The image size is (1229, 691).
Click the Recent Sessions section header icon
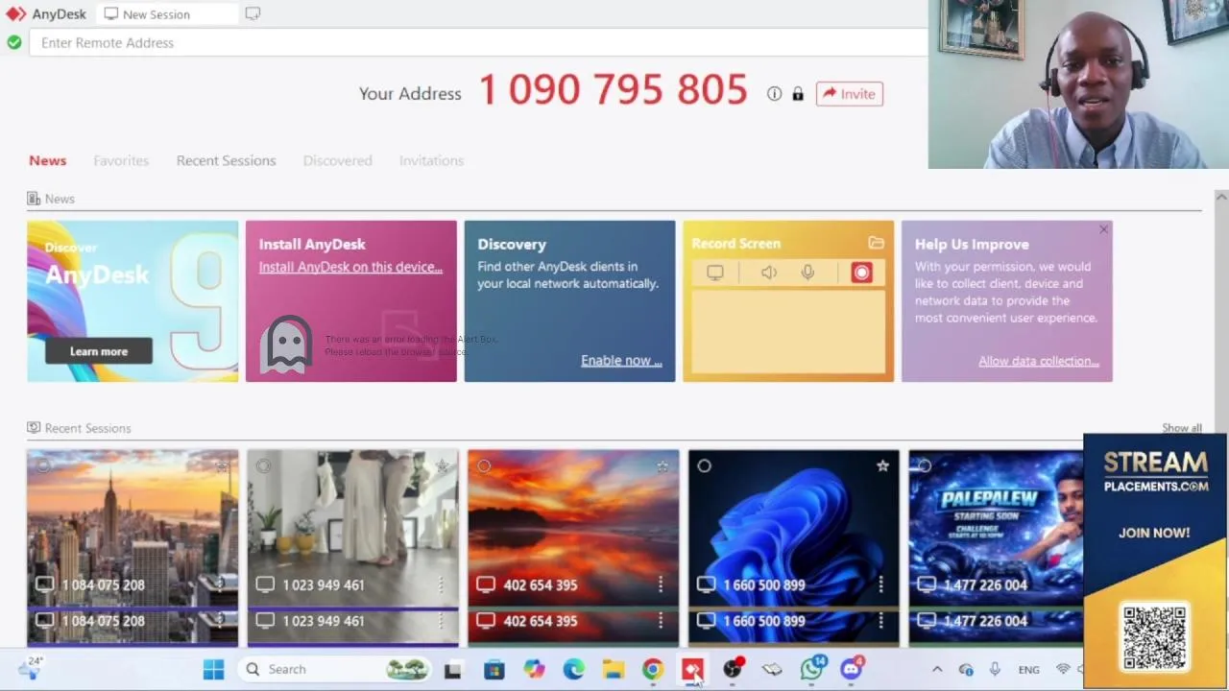click(x=34, y=428)
